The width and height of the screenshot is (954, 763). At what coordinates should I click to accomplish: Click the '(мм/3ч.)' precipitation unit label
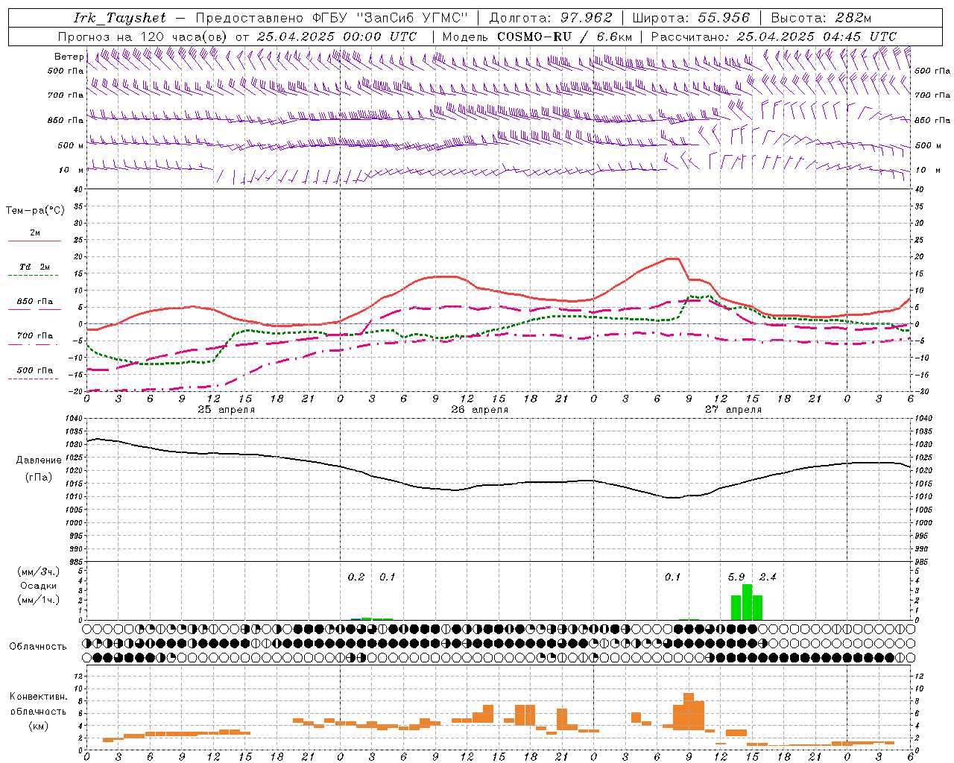39,572
